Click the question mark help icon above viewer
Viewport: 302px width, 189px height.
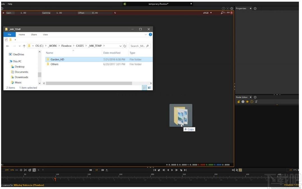[223, 8]
